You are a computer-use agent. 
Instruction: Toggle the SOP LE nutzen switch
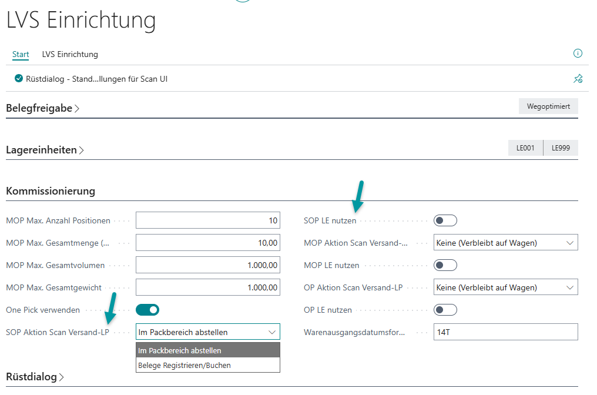pos(445,220)
